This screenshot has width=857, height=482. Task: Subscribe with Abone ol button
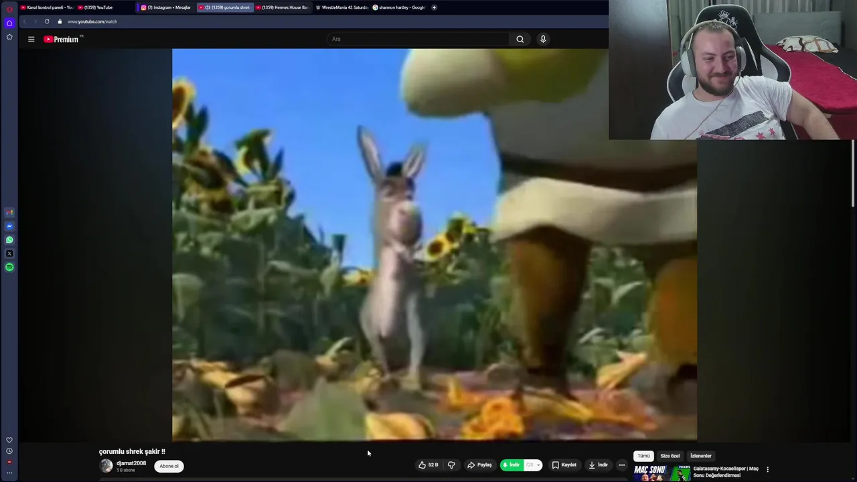(169, 466)
